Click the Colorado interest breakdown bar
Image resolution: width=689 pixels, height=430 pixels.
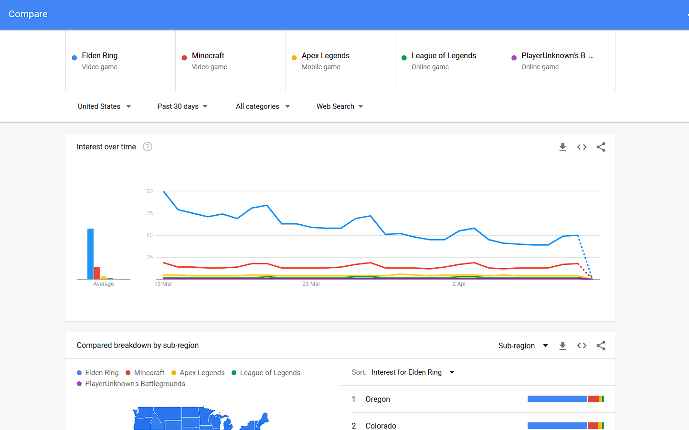click(x=566, y=426)
